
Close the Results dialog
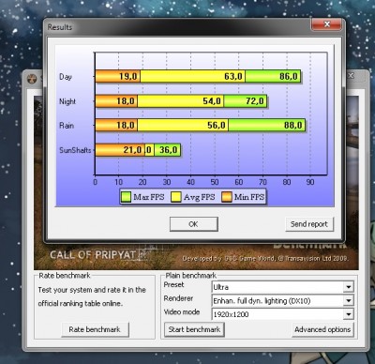tap(326, 24)
